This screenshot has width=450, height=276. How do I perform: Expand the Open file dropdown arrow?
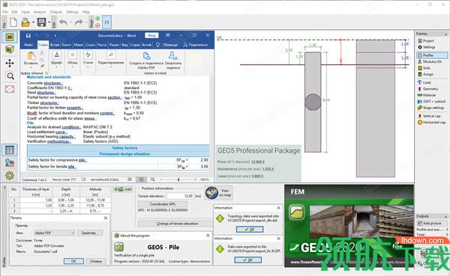pos(33,22)
